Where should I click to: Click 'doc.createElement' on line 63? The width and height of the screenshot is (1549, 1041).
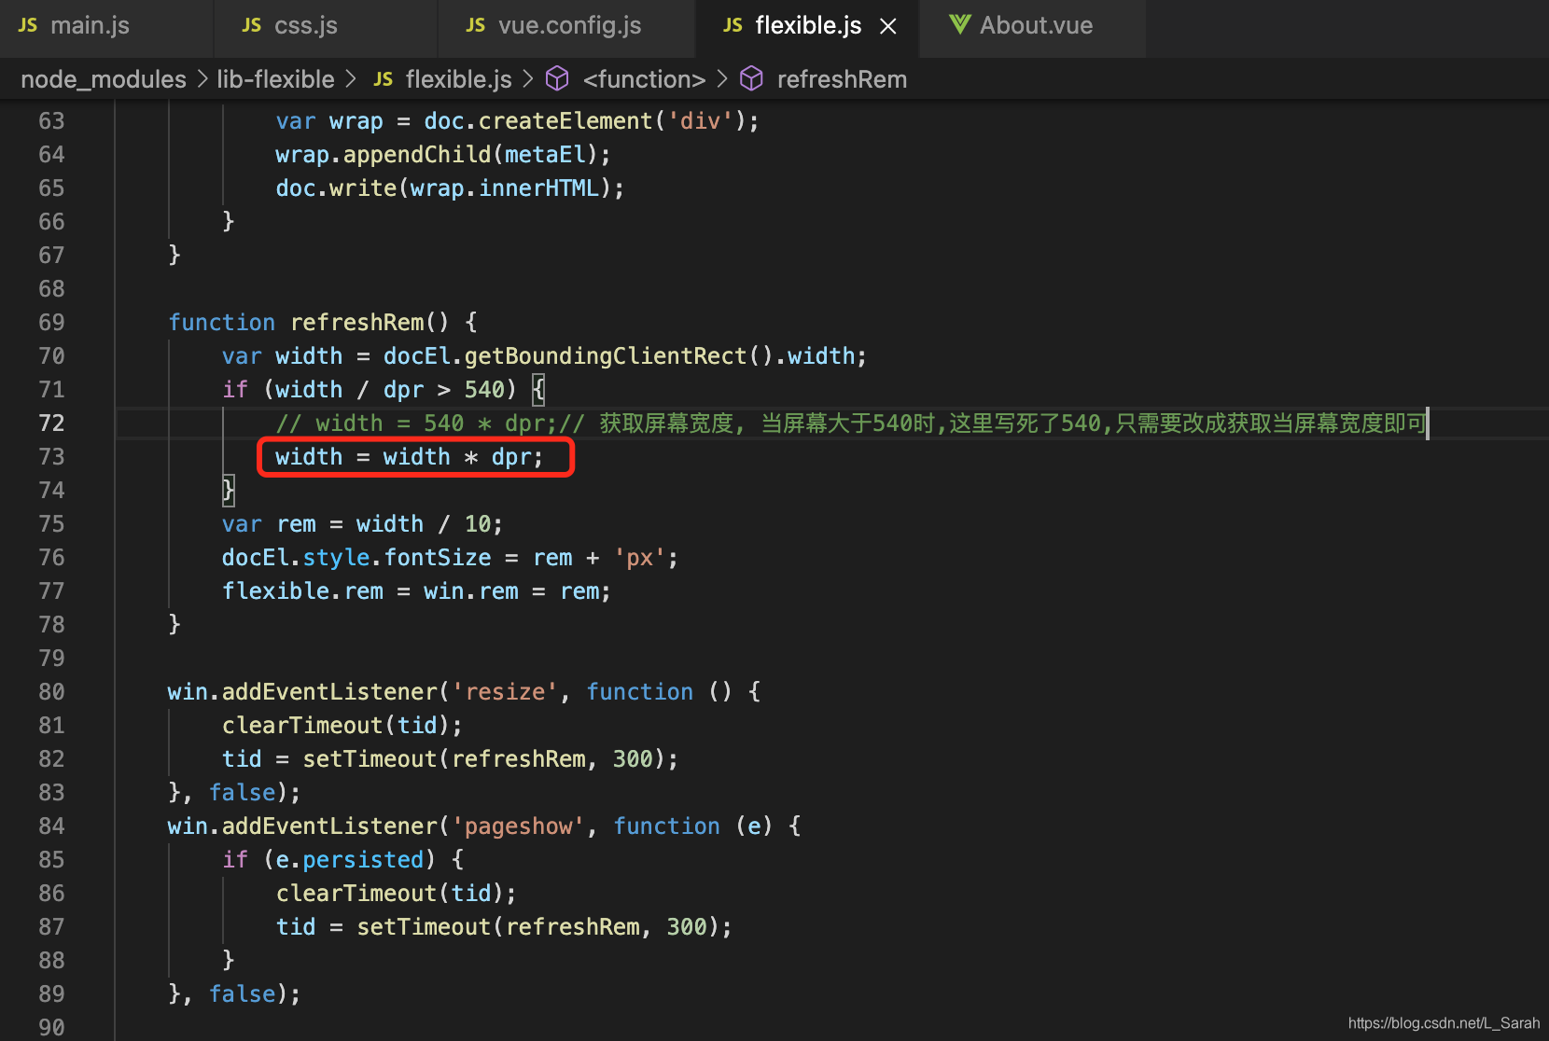click(537, 121)
